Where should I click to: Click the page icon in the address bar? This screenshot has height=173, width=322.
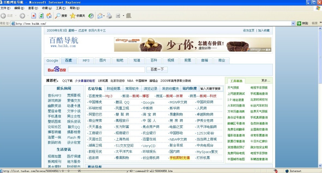[13, 23]
